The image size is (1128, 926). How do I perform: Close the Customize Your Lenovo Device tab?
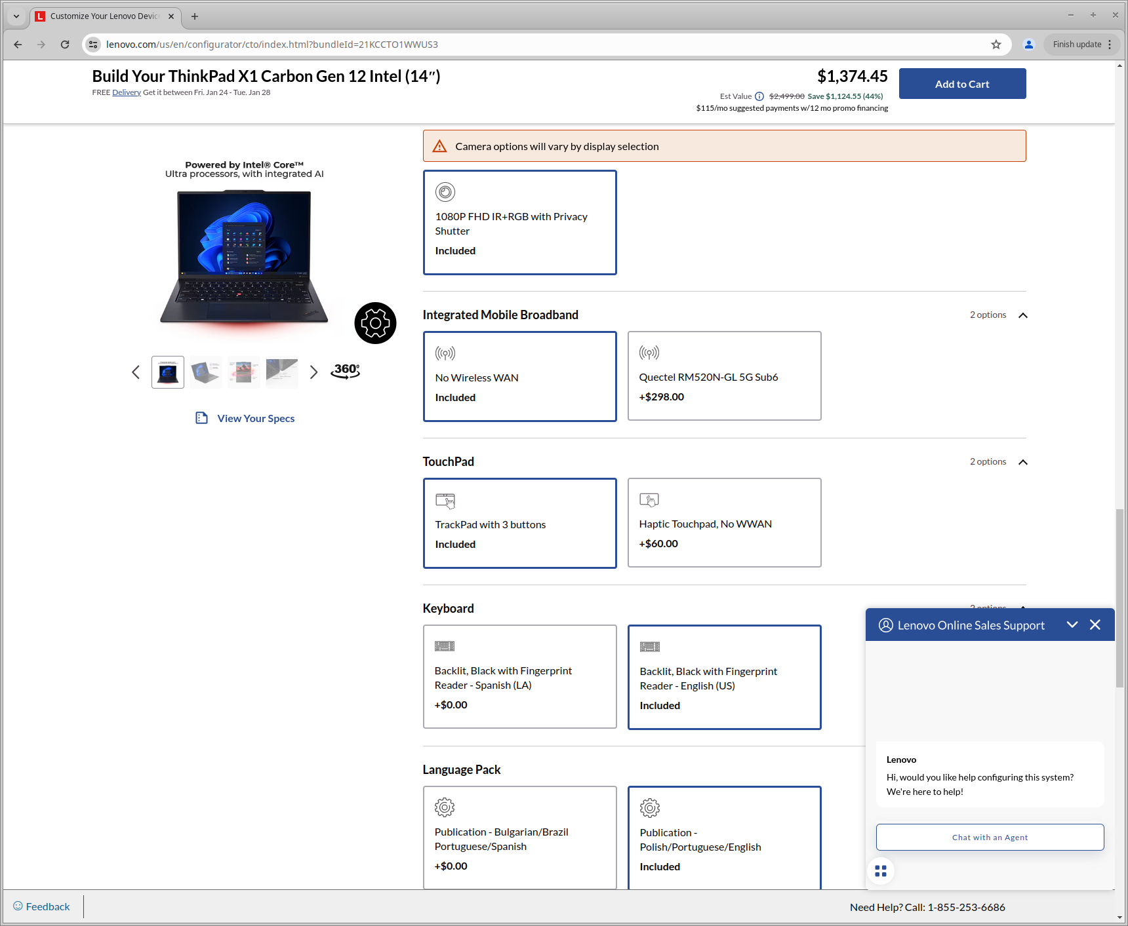click(171, 16)
